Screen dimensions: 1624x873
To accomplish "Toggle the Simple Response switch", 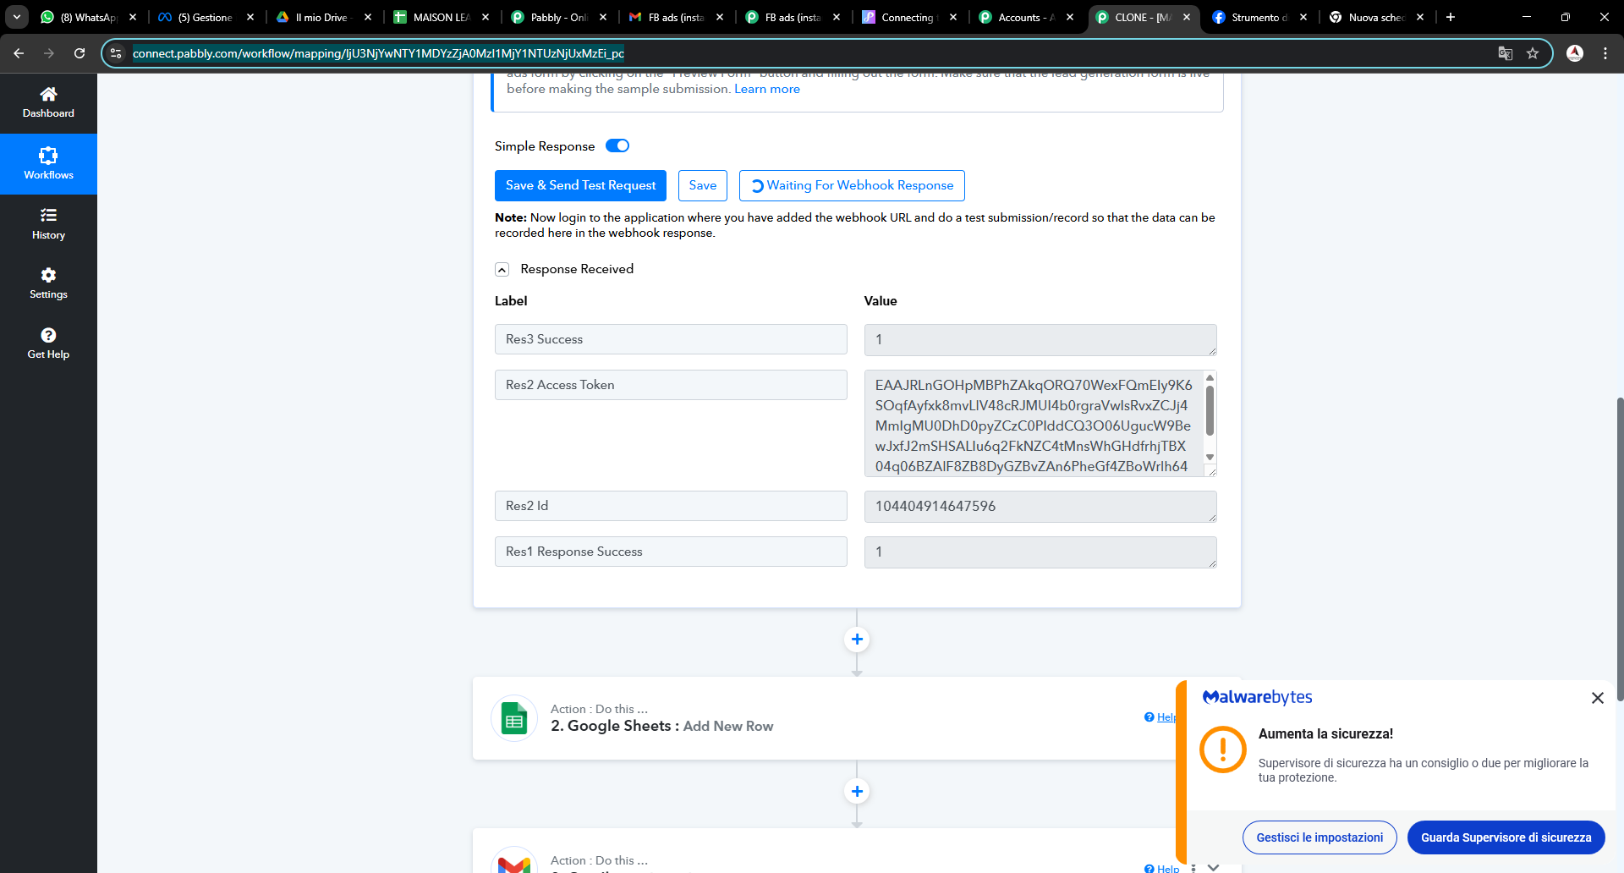I will tap(617, 145).
